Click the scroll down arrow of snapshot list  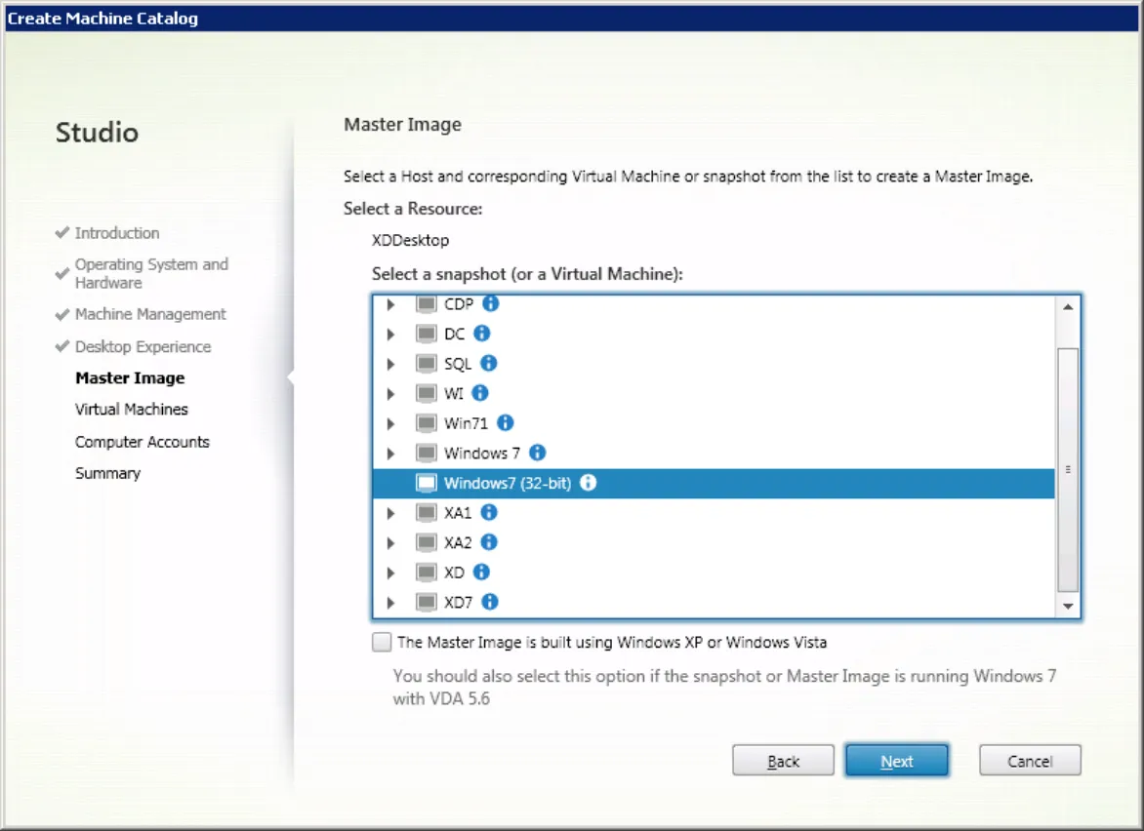1068,606
